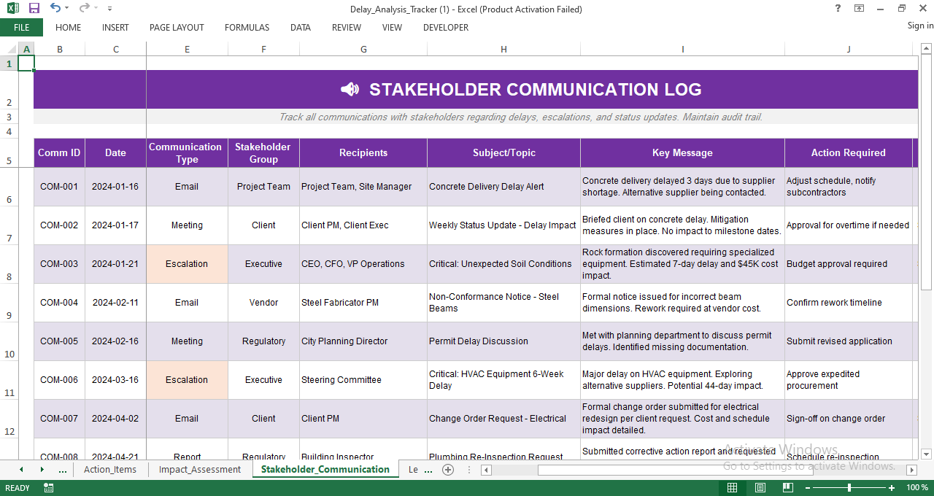Click the New Sheet plus icon

tap(448, 470)
